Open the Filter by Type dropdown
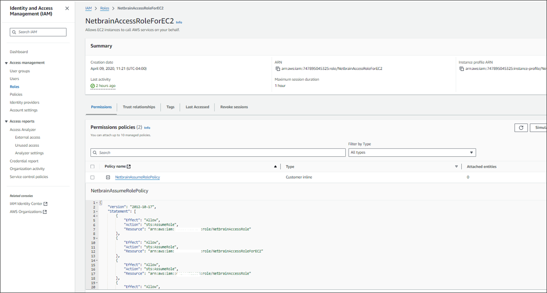 click(412, 152)
